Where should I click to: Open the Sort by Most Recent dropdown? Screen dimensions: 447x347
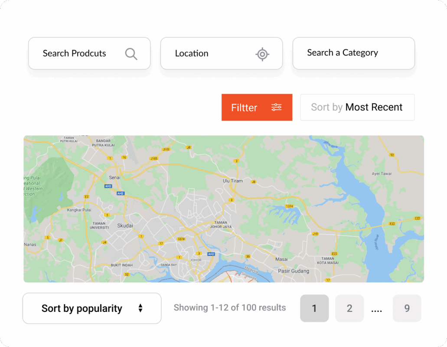pyautogui.click(x=357, y=108)
